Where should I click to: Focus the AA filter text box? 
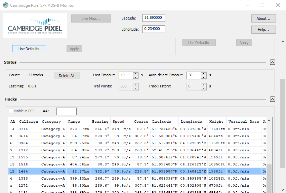tap(66, 111)
